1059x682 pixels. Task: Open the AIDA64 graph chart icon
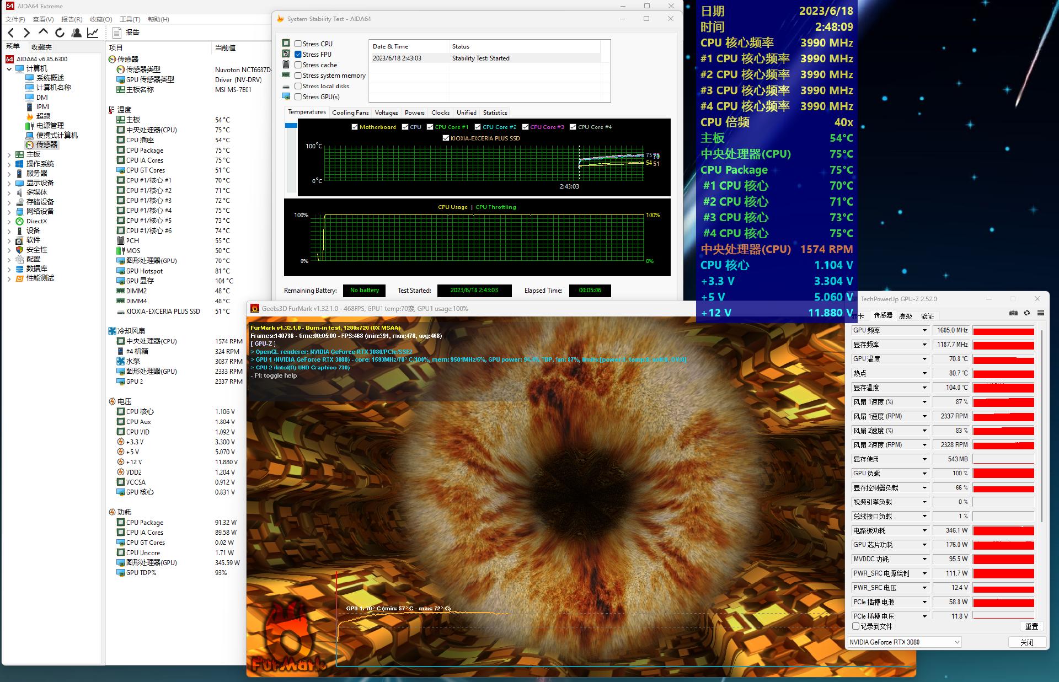point(93,33)
